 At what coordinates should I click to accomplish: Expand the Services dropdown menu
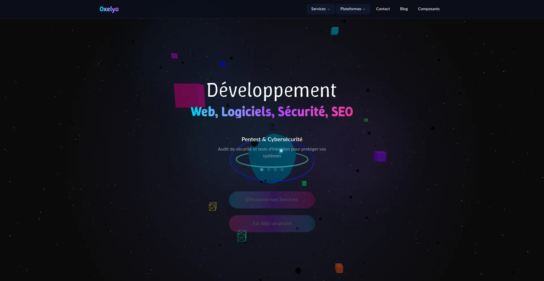pyautogui.click(x=320, y=9)
